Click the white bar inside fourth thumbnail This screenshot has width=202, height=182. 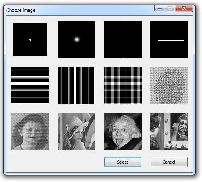click(171, 41)
